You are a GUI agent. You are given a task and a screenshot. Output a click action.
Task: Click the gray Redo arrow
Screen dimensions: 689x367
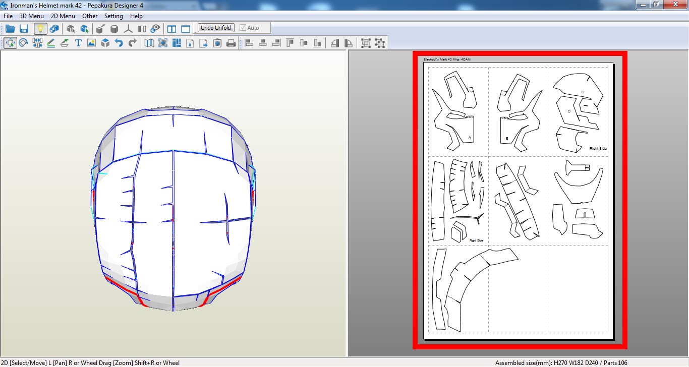coord(132,43)
